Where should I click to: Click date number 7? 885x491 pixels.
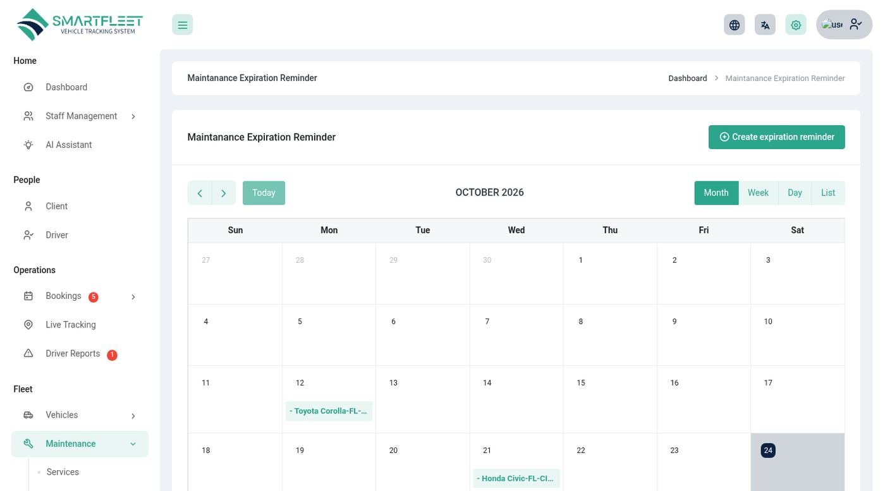point(487,322)
